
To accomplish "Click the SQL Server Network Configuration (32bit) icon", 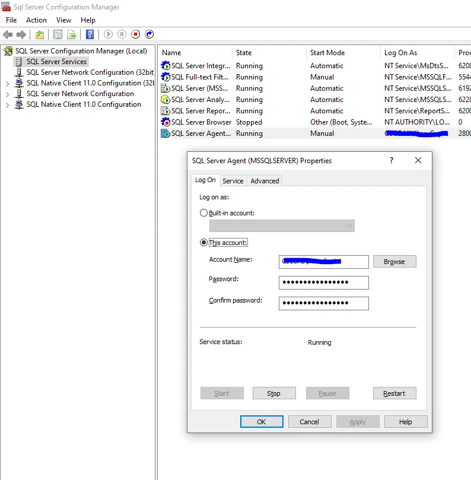I will point(19,72).
